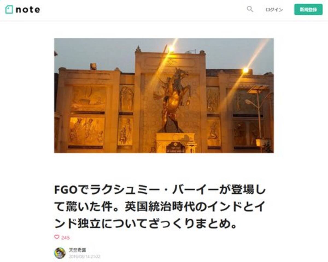The width and height of the screenshot is (328, 262).
Task: Click the dark plaque on statue pedestal
Action: [x=175, y=147]
